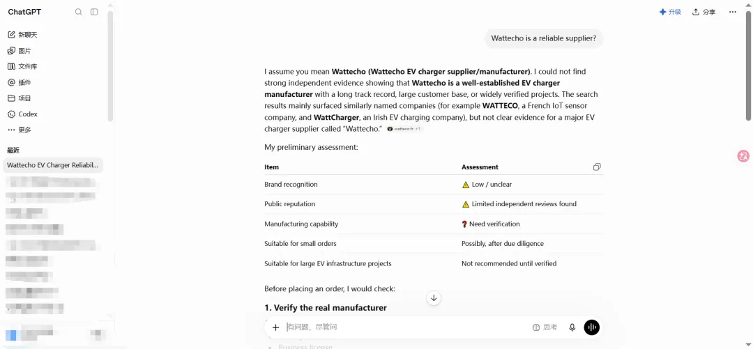
Task: Share the conversation via 分享
Action: [704, 12]
